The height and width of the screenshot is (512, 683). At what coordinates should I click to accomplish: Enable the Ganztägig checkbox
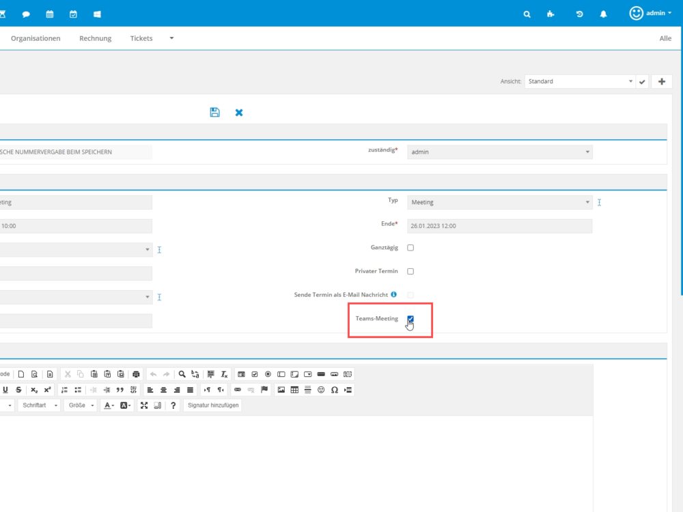[410, 248]
